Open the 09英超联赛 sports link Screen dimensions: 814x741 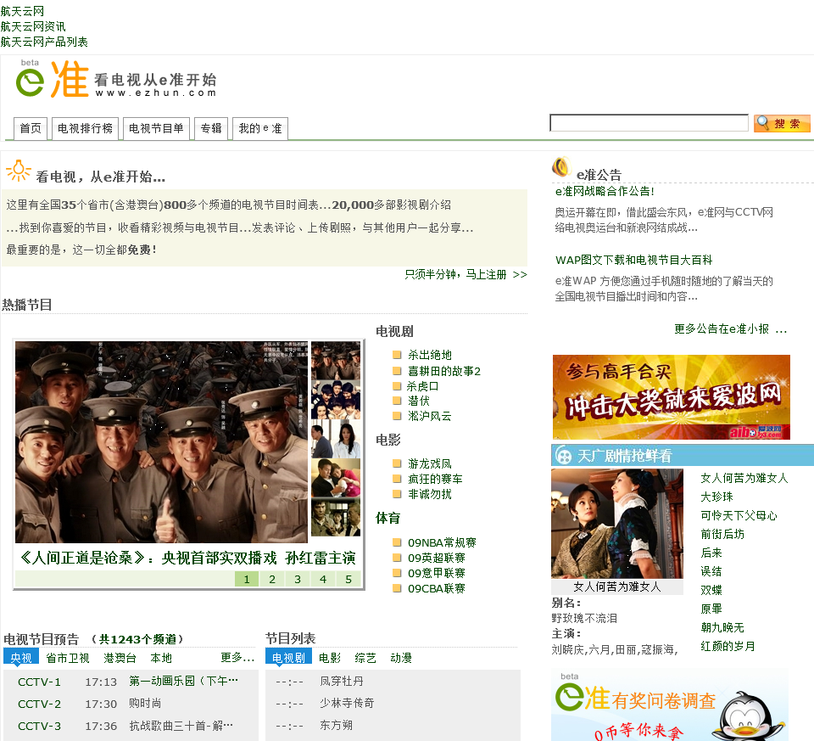coord(437,558)
